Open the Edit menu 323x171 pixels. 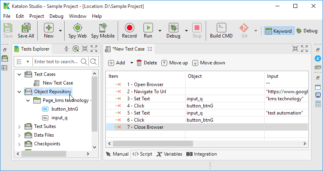pyautogui.click(x=20, y=16)
